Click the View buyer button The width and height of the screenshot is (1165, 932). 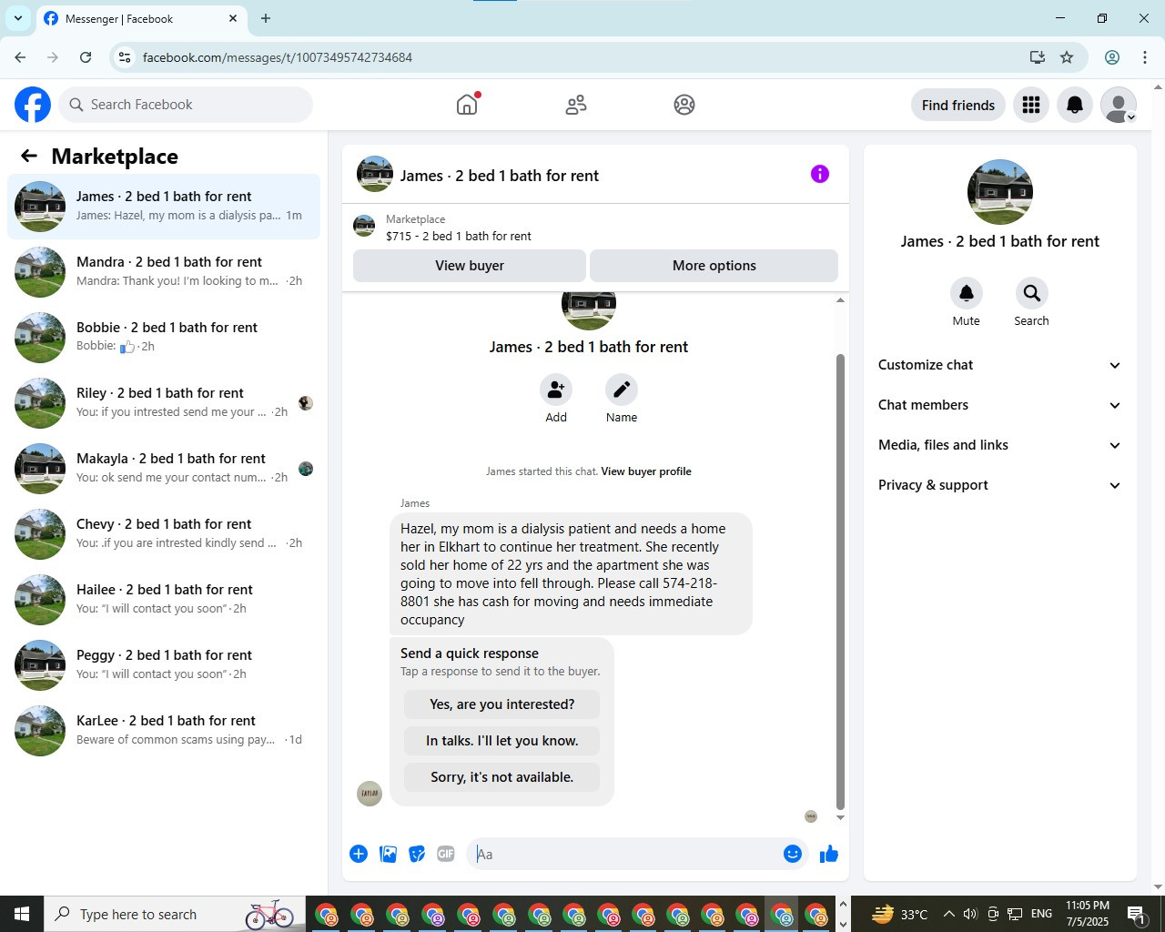(x=470, y=266)
